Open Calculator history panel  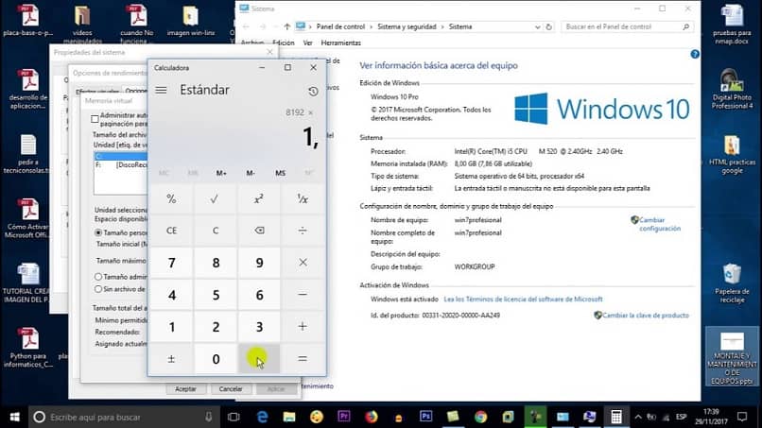click(x=313, y=91)
